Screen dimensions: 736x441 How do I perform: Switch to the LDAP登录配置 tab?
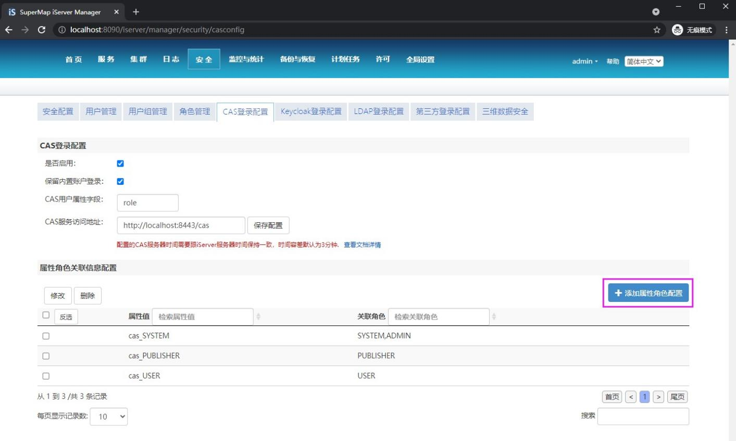pos(379,111)
